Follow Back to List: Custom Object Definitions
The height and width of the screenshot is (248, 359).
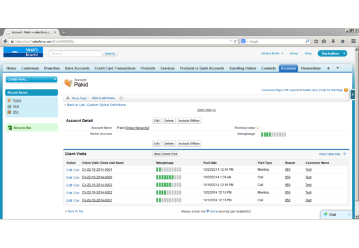[x=95, y=105]
